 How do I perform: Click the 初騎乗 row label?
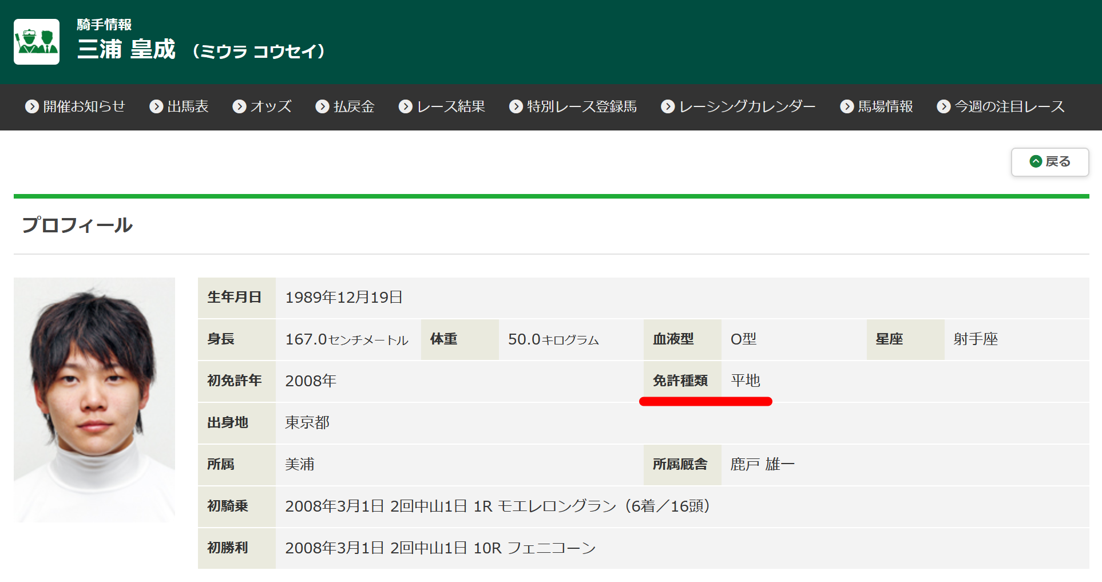(237, 506)
